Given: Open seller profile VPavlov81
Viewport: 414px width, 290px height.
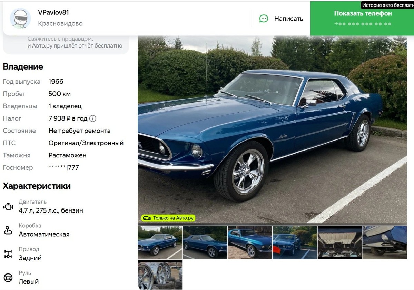Looking at the screenshot, I should [x=53, y=12].
